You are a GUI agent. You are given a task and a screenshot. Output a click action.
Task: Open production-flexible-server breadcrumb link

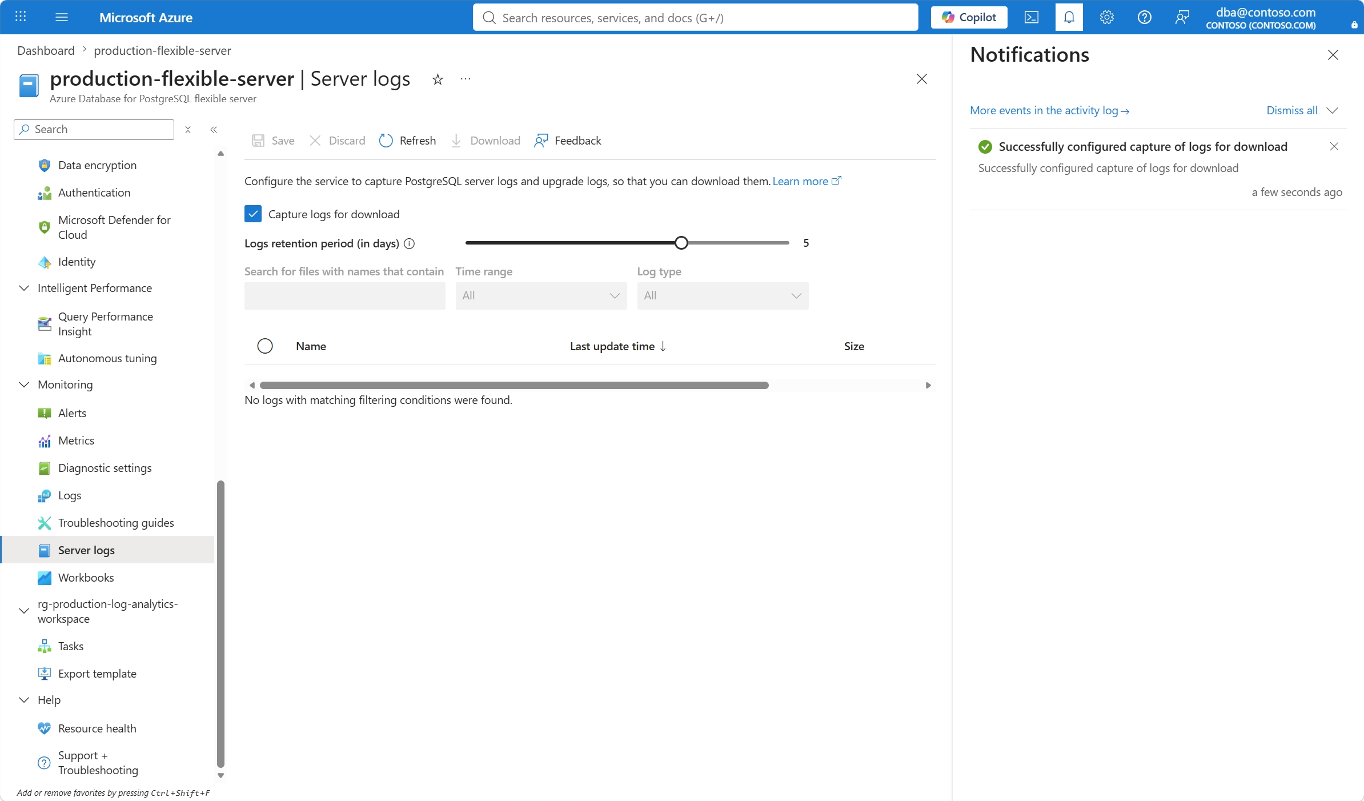[x=162, y=50]
